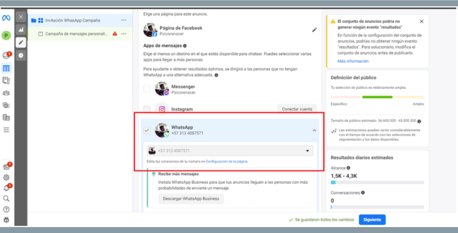Open the All tools hamburger menu

pyautogui.click(x=6, y=130)
